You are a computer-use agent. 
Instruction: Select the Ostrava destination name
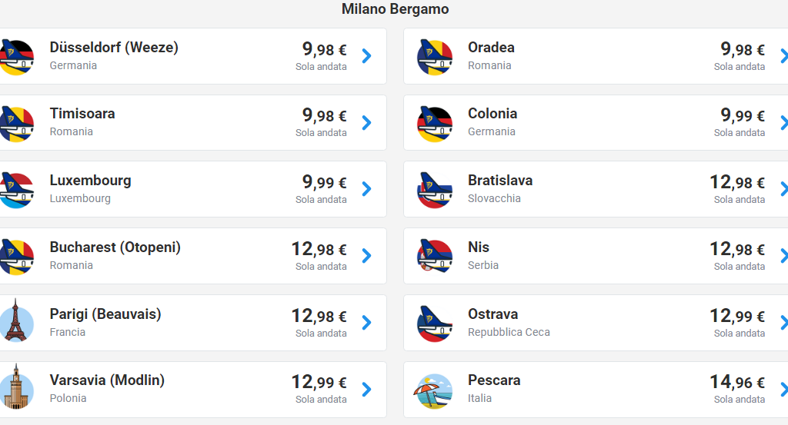click(x=492, y=314)
